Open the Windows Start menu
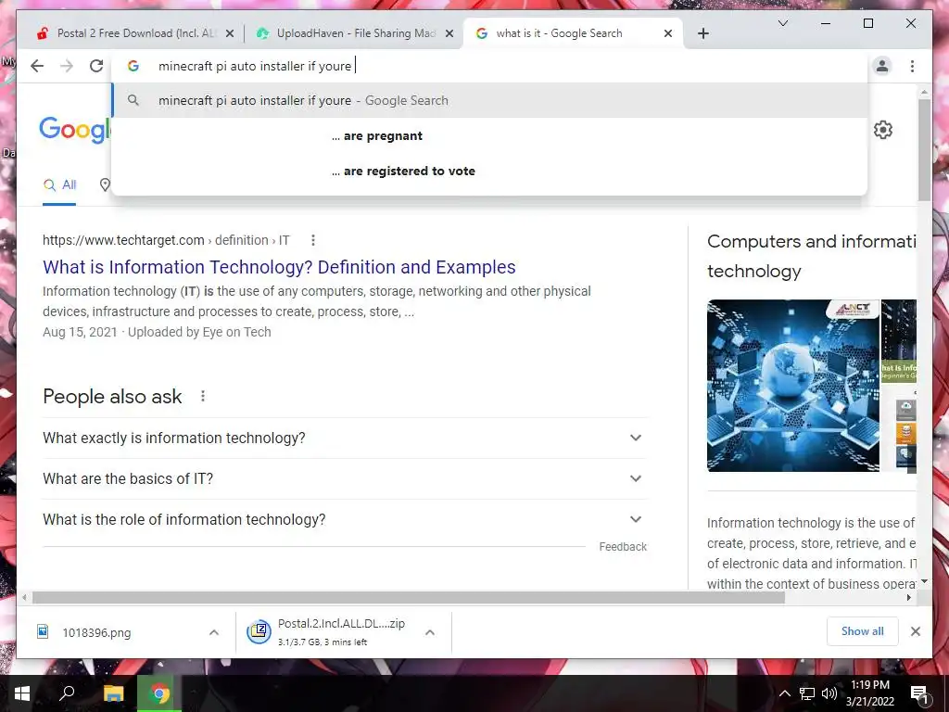The image size is (949, 712). click(22, 693)
